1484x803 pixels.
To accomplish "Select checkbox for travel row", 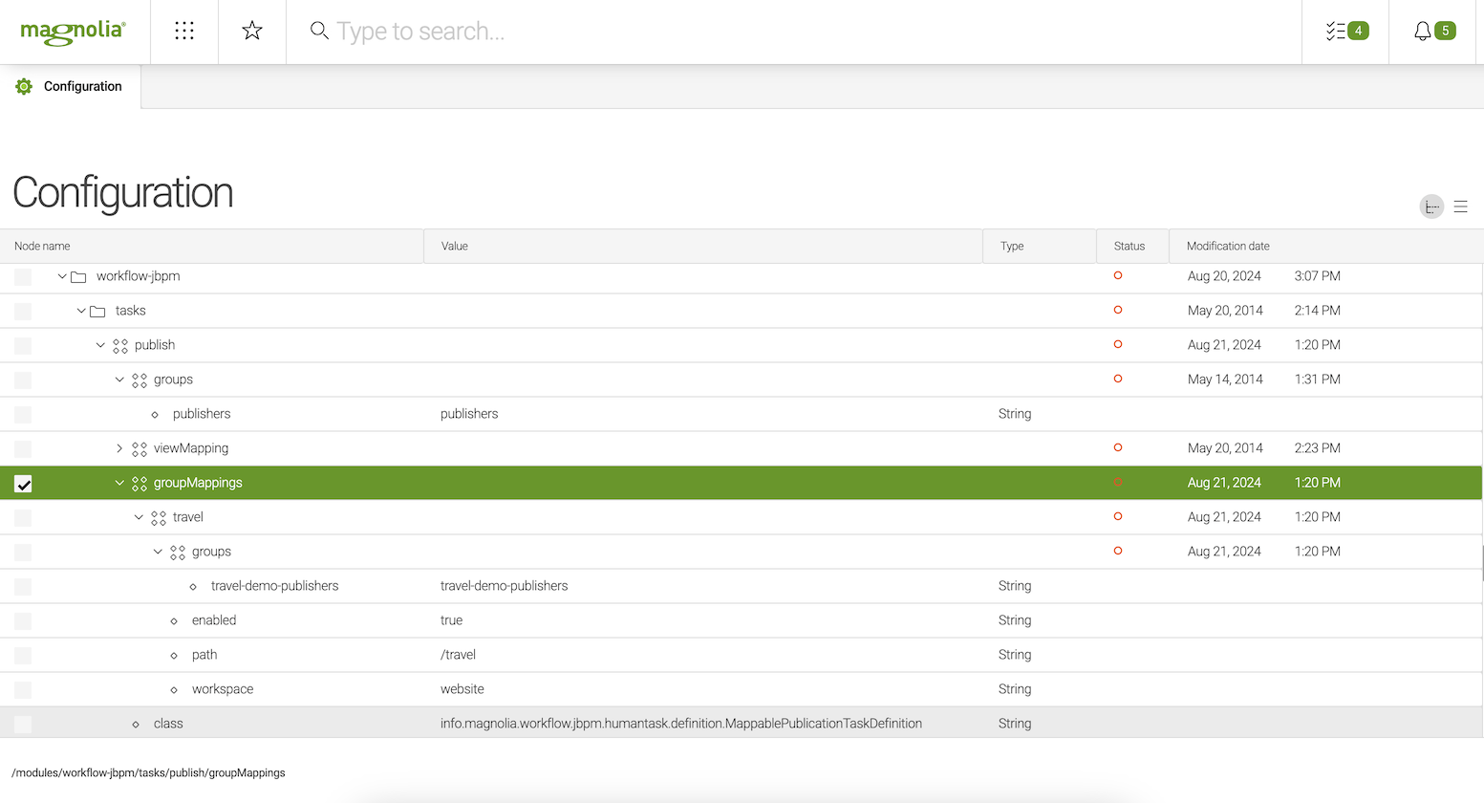I will coord(23,518).
